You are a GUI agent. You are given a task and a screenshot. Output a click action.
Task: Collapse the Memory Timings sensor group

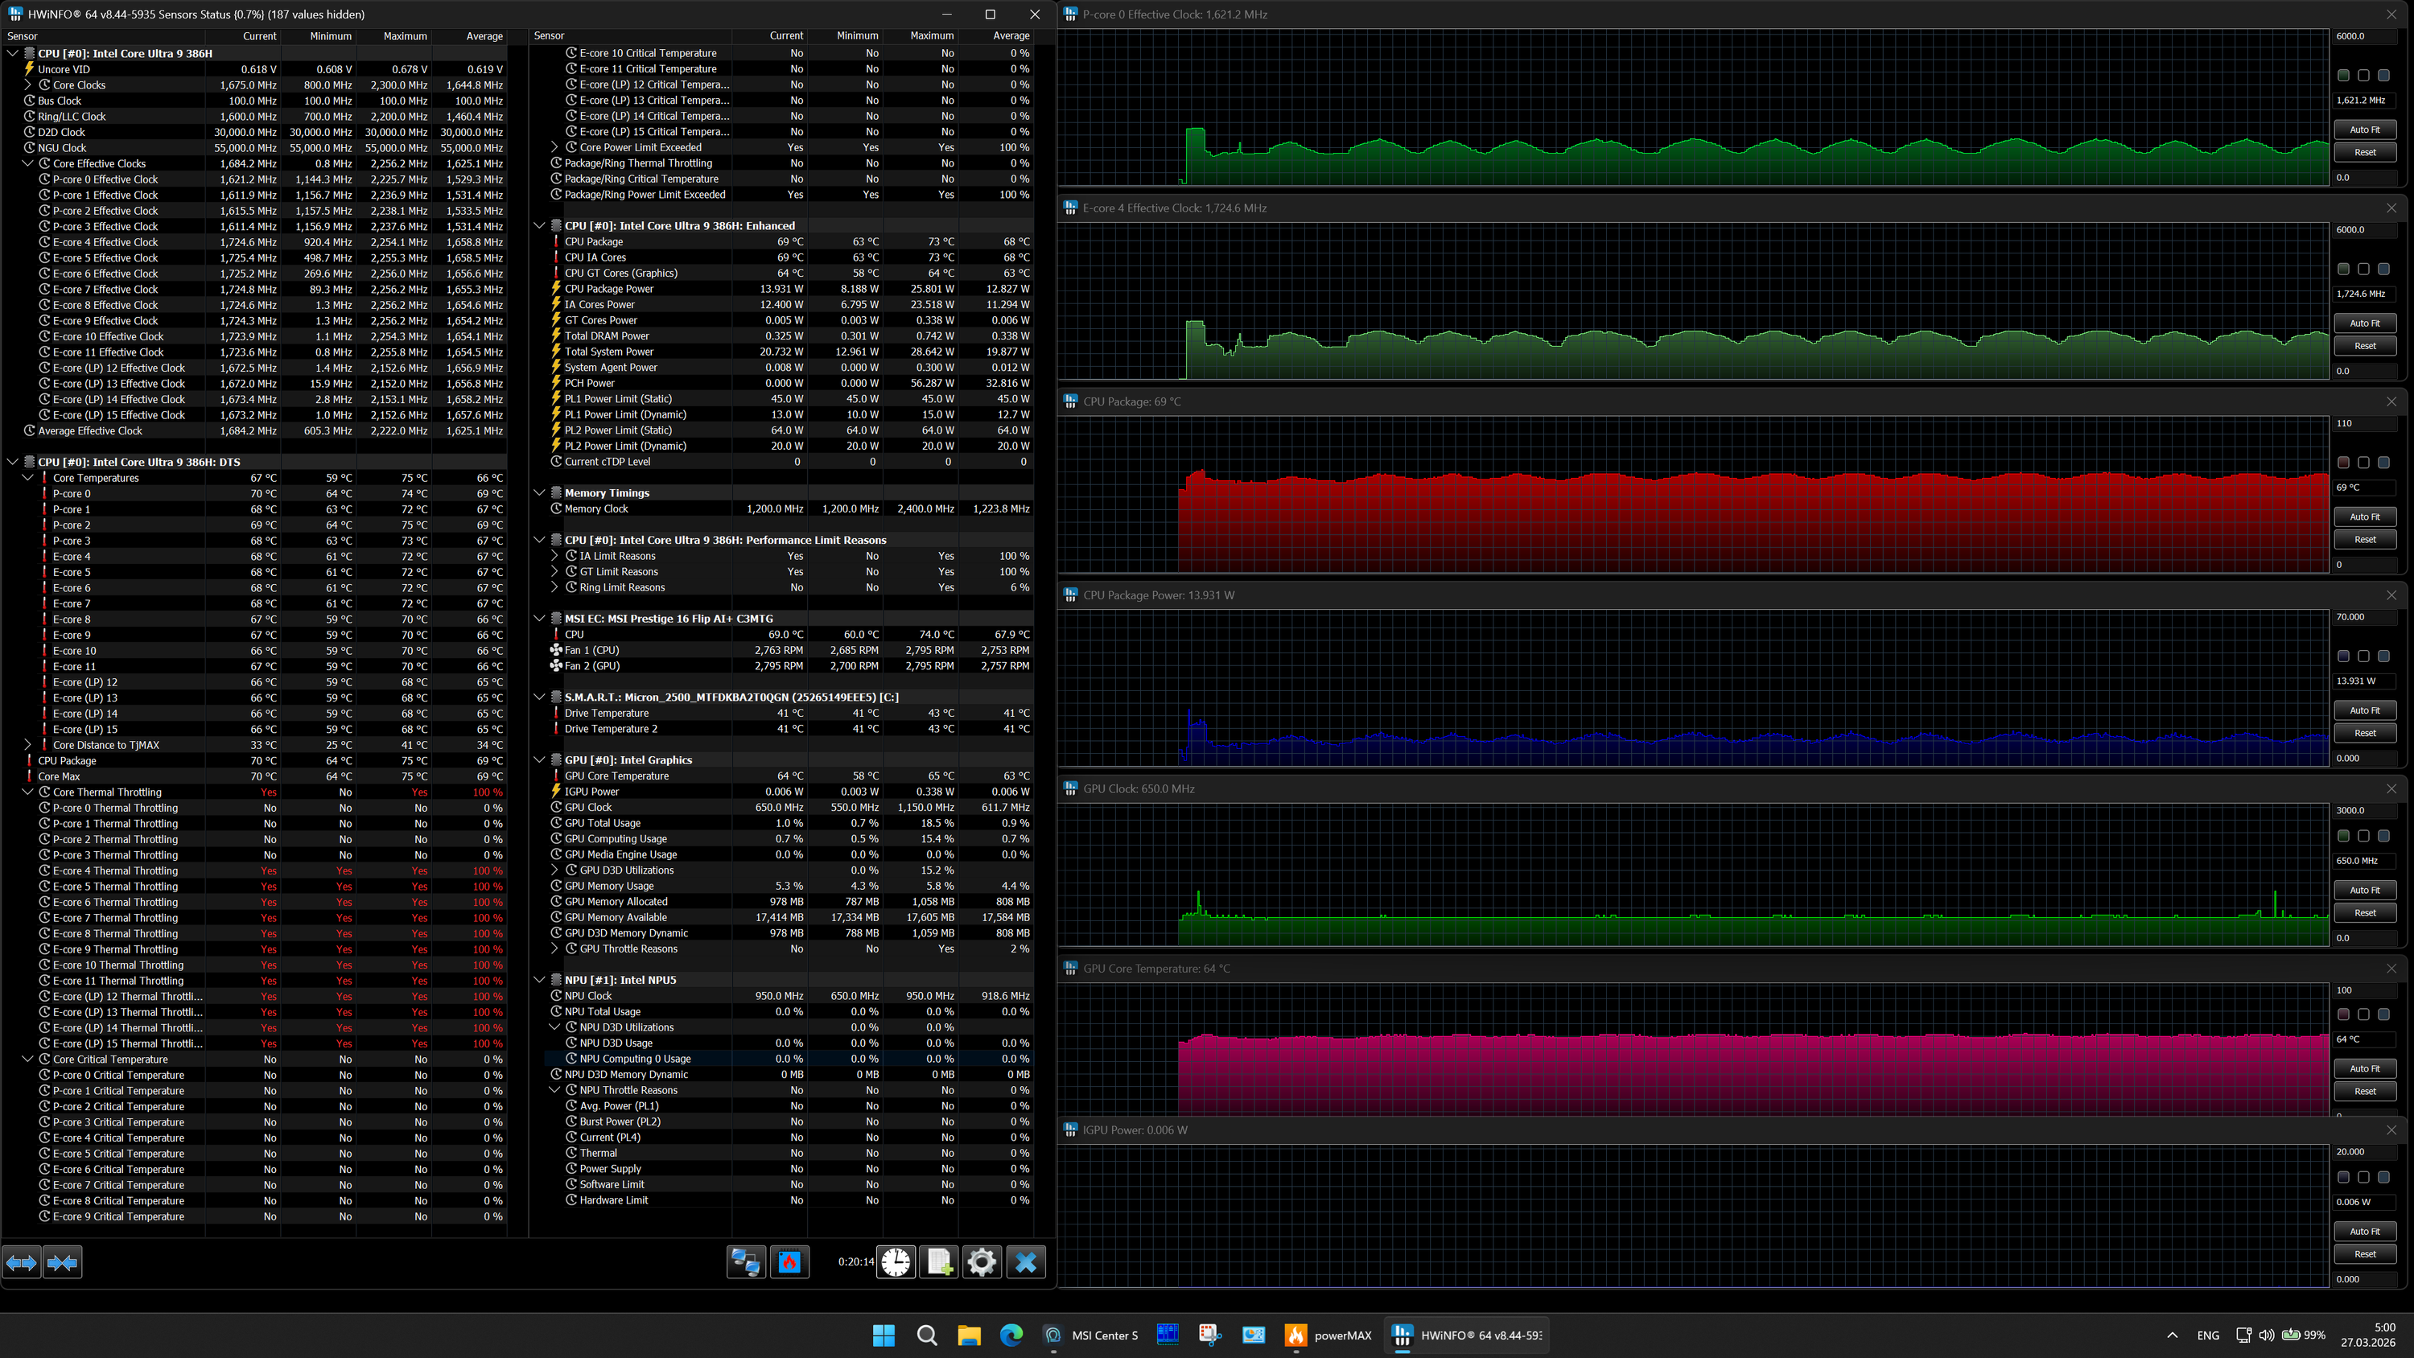click(x=540, y=493)
